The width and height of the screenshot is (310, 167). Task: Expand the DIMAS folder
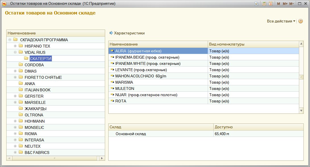point(15,71)
